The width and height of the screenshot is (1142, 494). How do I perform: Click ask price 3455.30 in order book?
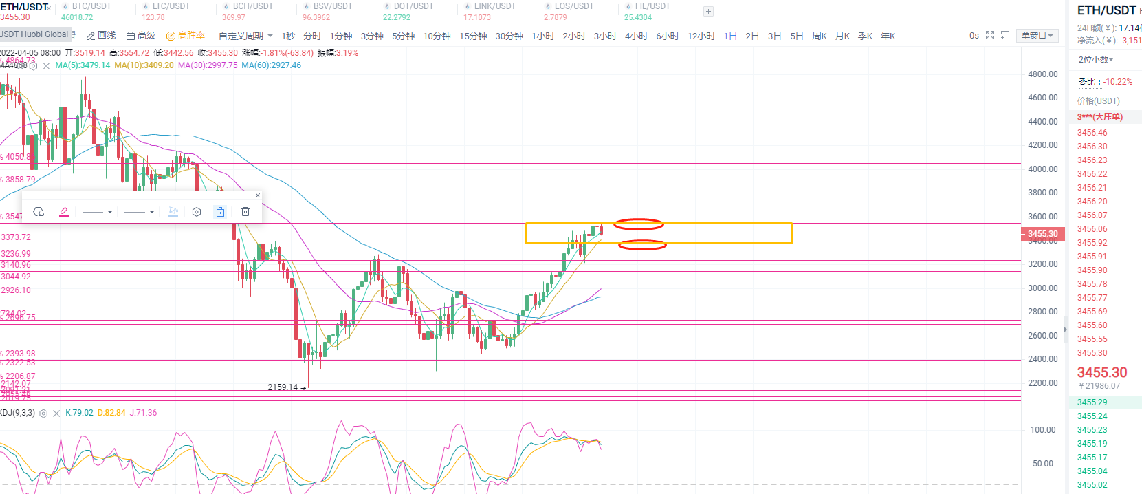[x=1092, y=353]
